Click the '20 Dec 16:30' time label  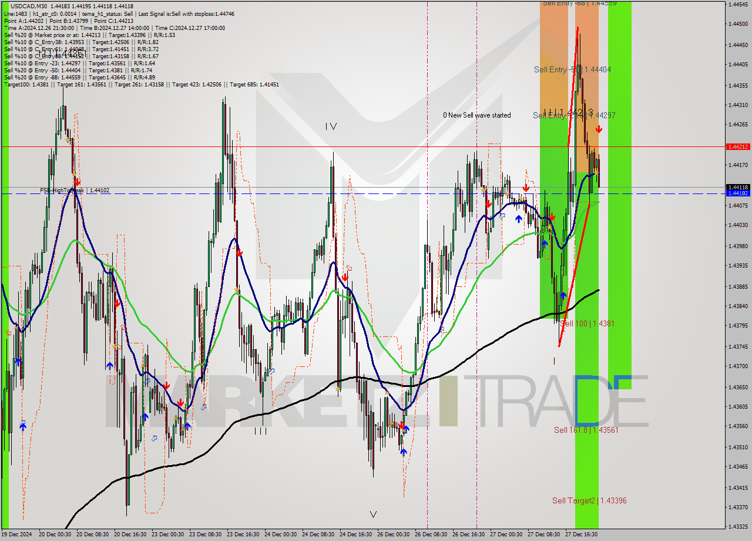coord(131,535)
